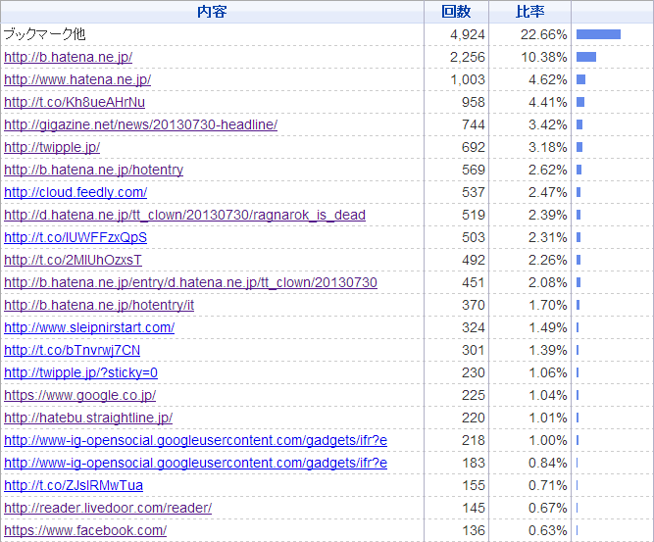The image size is (654, 542).
Task: Select the ratio value 2.26%
Action: [548, 260]
